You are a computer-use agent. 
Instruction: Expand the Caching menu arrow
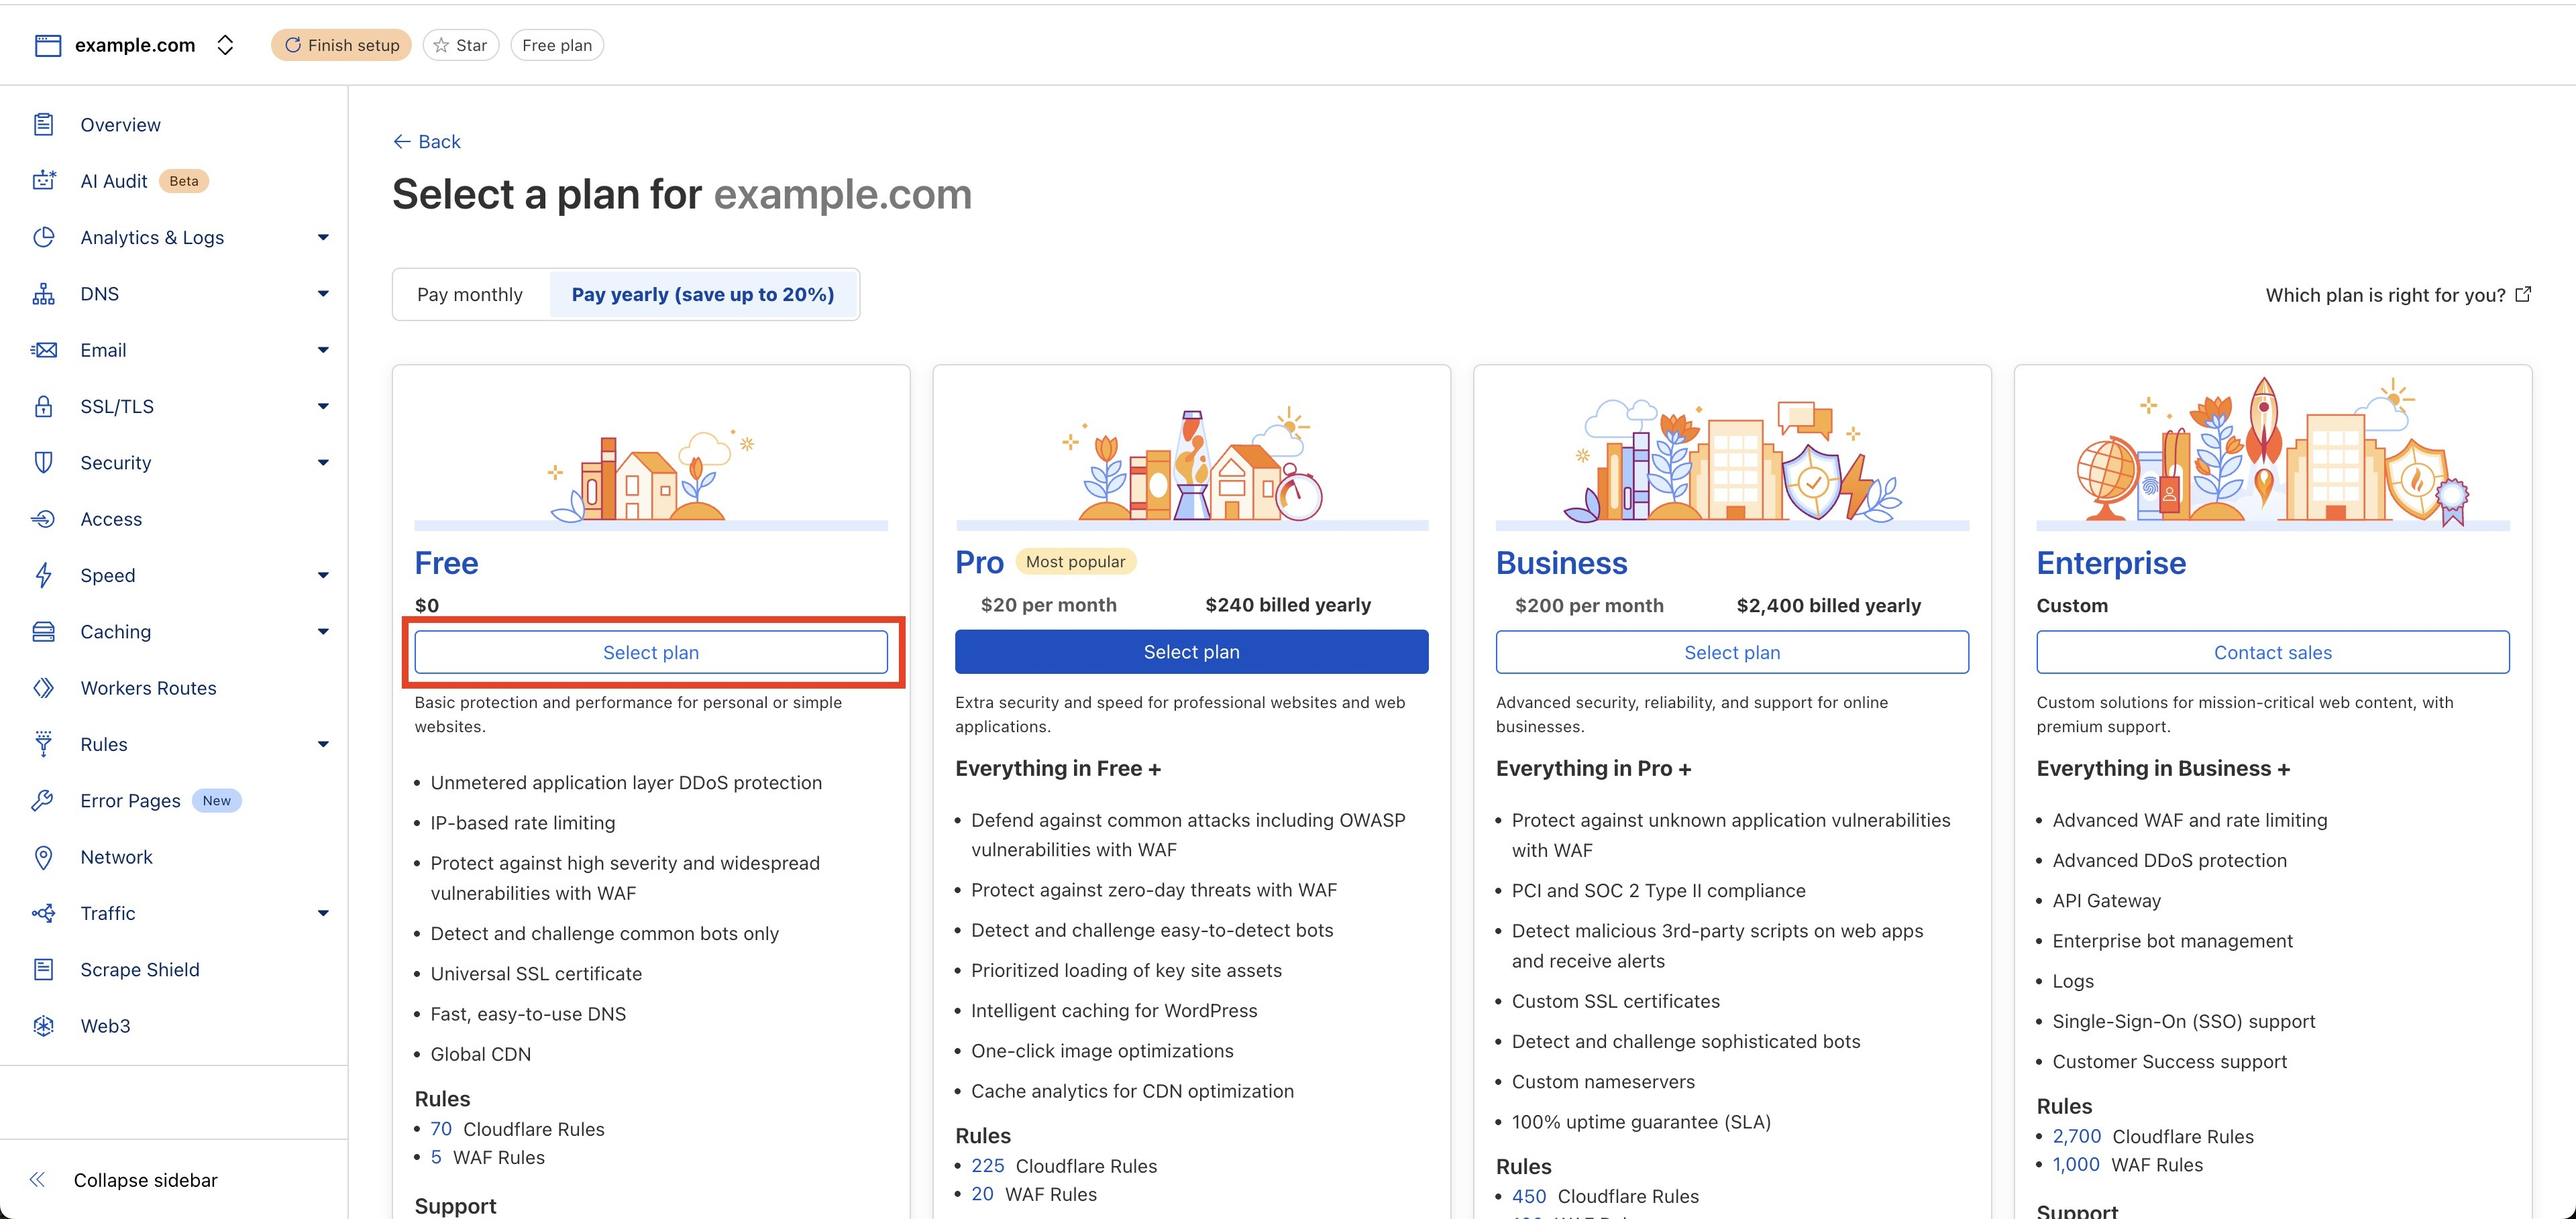tap(323, 632)
